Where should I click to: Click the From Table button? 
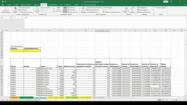pos(22,10)
